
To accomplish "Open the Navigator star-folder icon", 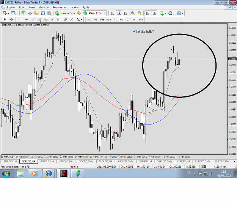I will tap(36, 13).
